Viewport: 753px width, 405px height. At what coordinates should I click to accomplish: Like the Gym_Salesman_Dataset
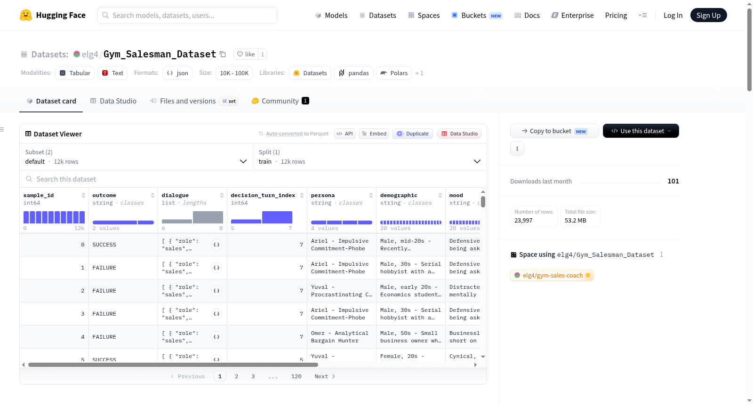tap(246, 54)
